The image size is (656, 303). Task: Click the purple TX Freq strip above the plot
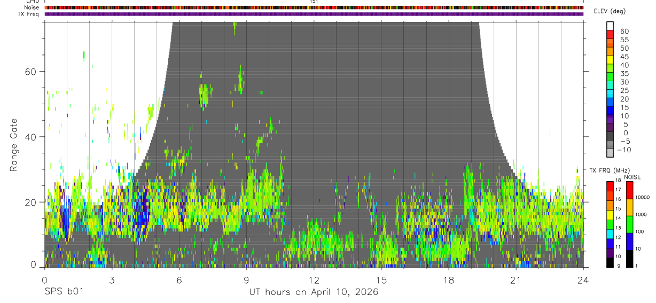(x=314, y=14)
